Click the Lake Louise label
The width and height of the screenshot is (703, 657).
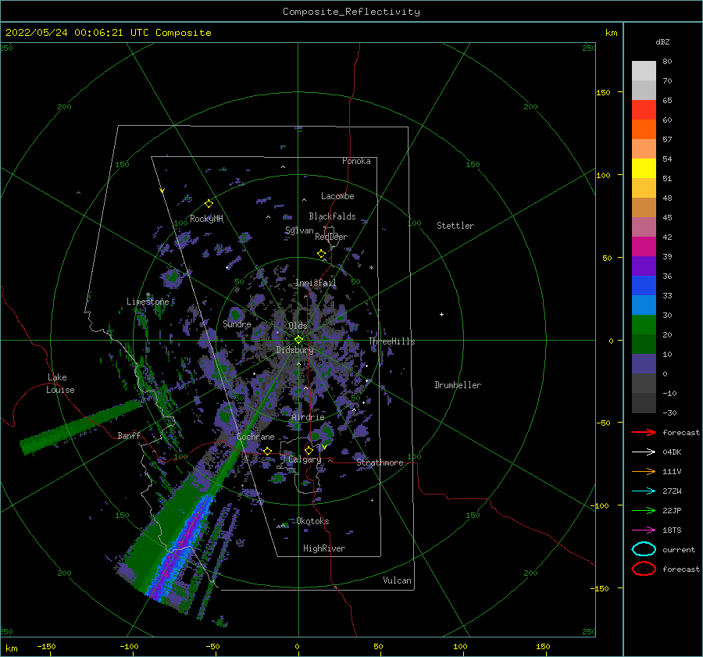click(x=60, y=384)
